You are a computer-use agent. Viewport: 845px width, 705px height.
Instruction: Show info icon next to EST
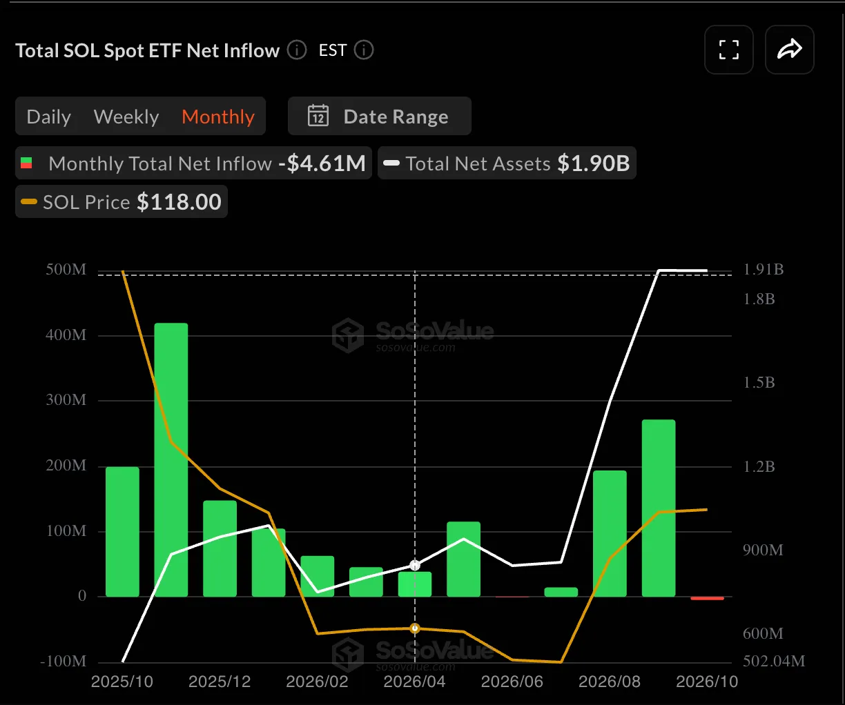pos(364,50)
